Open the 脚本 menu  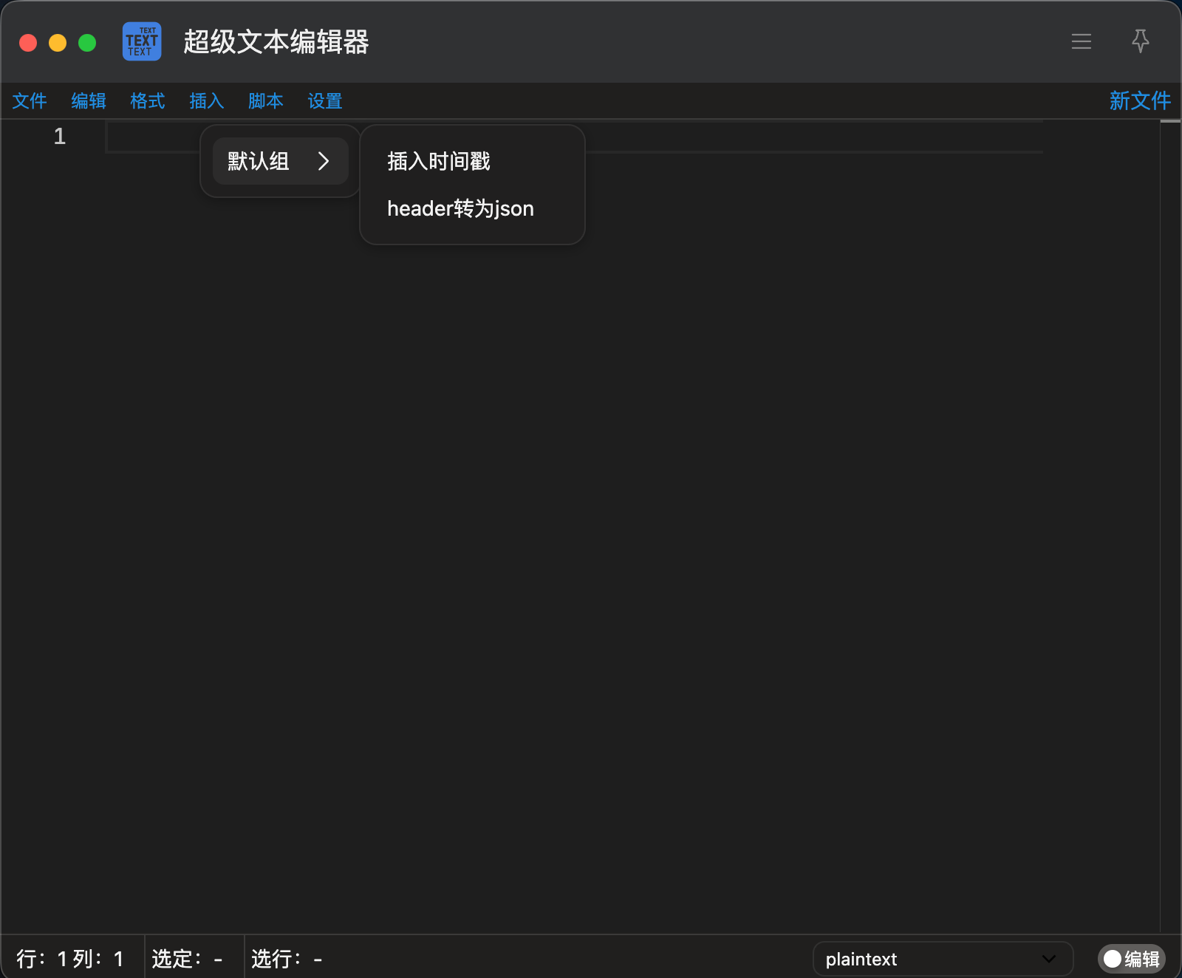[266, 101]
